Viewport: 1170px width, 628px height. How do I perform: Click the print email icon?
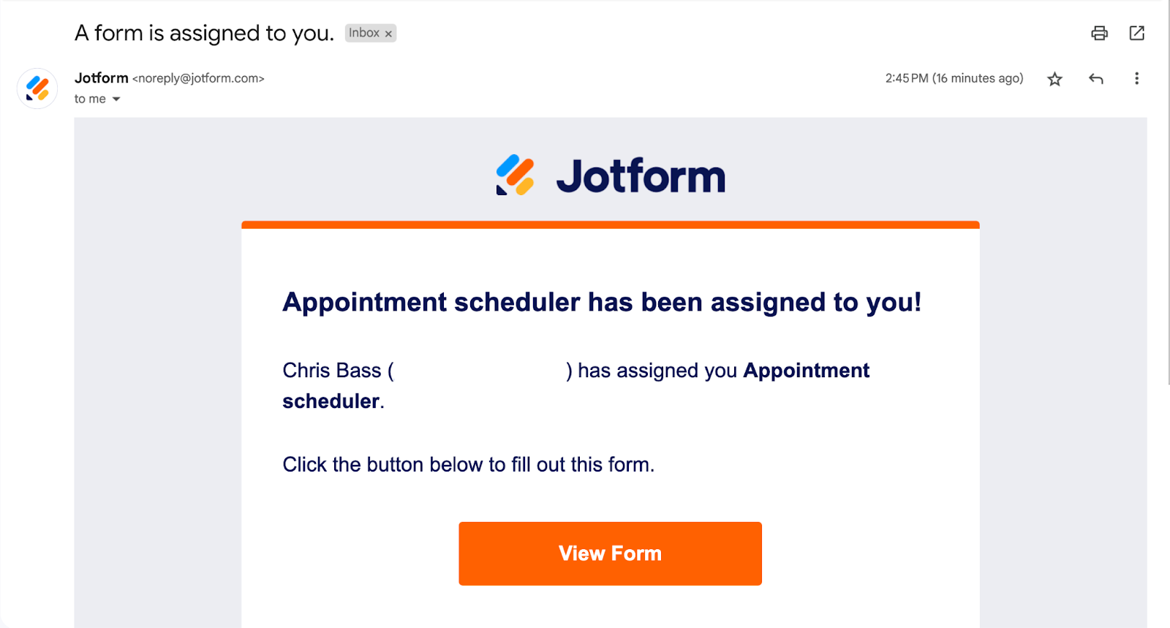(1099, 33)
